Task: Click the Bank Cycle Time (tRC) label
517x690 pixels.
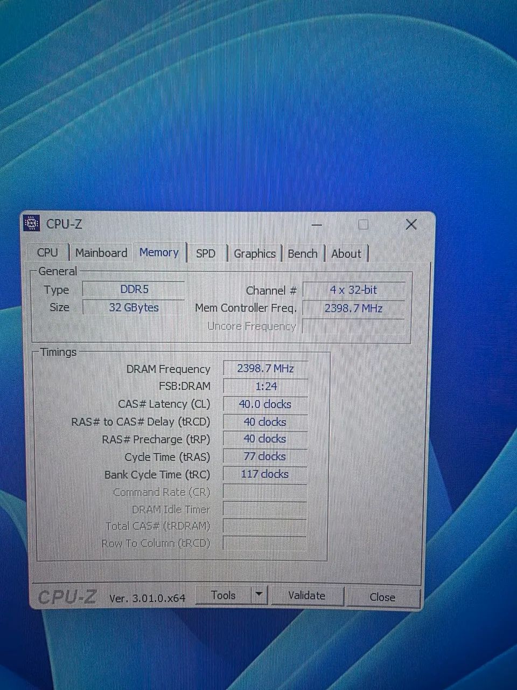Action: pos(157,475)
